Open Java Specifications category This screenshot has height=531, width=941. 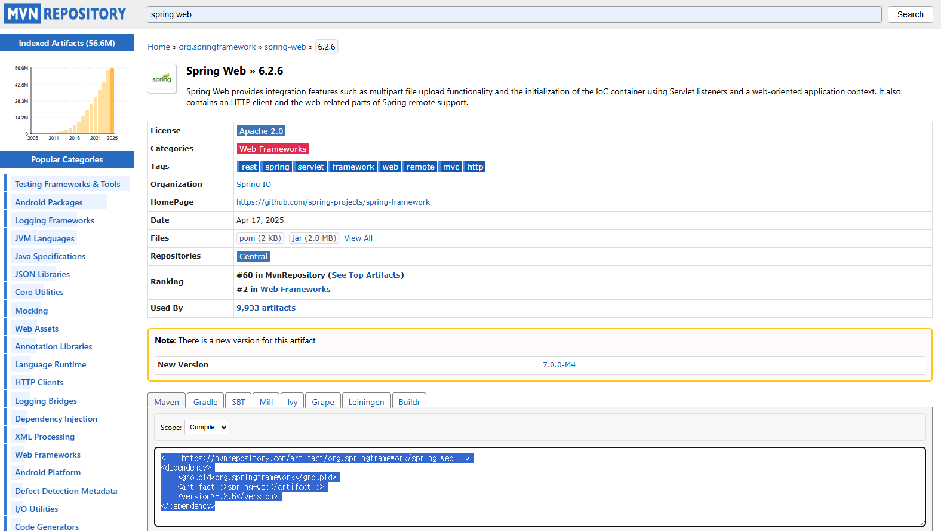point(50,256)
